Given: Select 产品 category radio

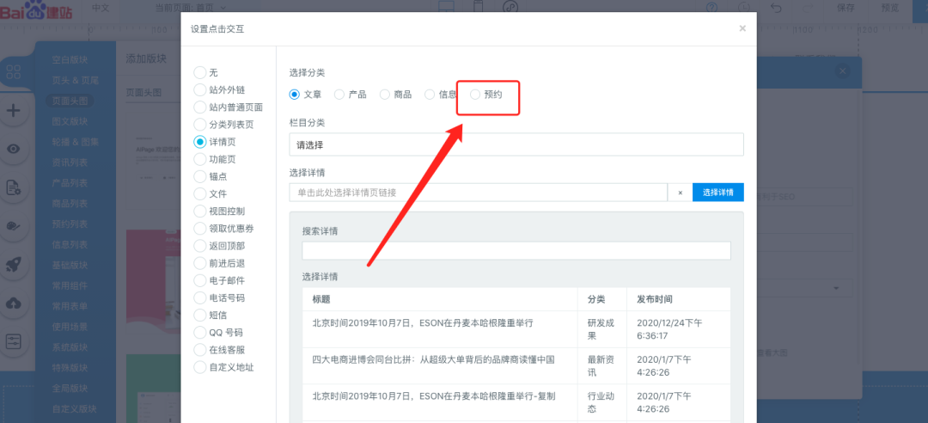Looking at the screenshot, I should click(339, 95).
